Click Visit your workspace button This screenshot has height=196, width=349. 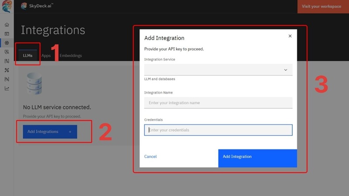click(x=321, y=7)
